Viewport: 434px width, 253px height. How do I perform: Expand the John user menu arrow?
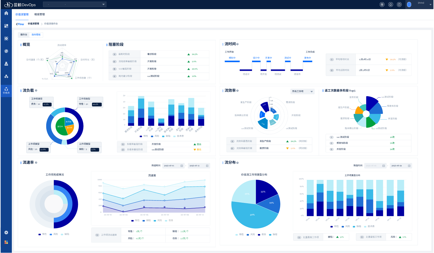[430, 5]
